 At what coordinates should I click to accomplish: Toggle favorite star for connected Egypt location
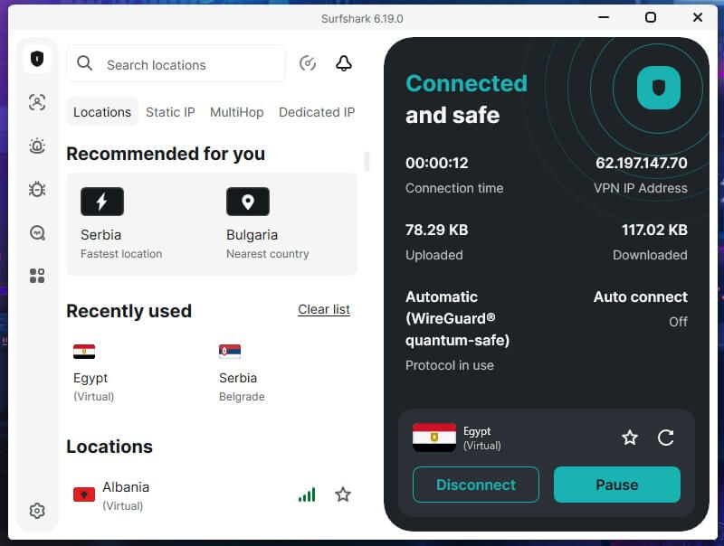tap(630, 438)
